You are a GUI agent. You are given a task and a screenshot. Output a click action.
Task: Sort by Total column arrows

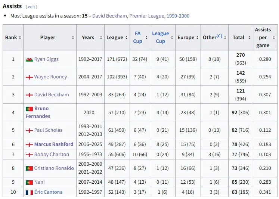point(249,38)
